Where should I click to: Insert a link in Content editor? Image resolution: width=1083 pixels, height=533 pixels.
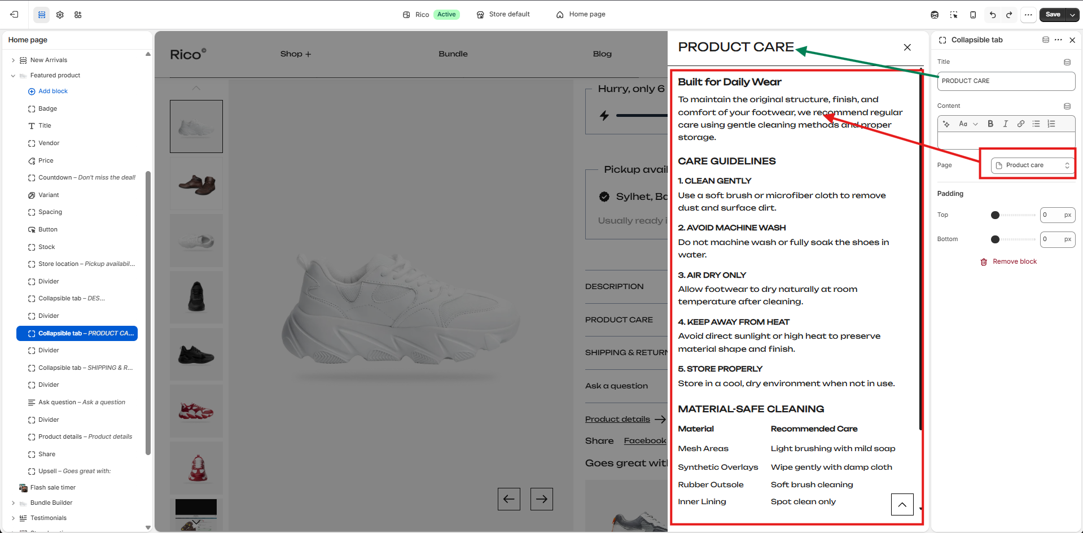[x=1021, y=124]
